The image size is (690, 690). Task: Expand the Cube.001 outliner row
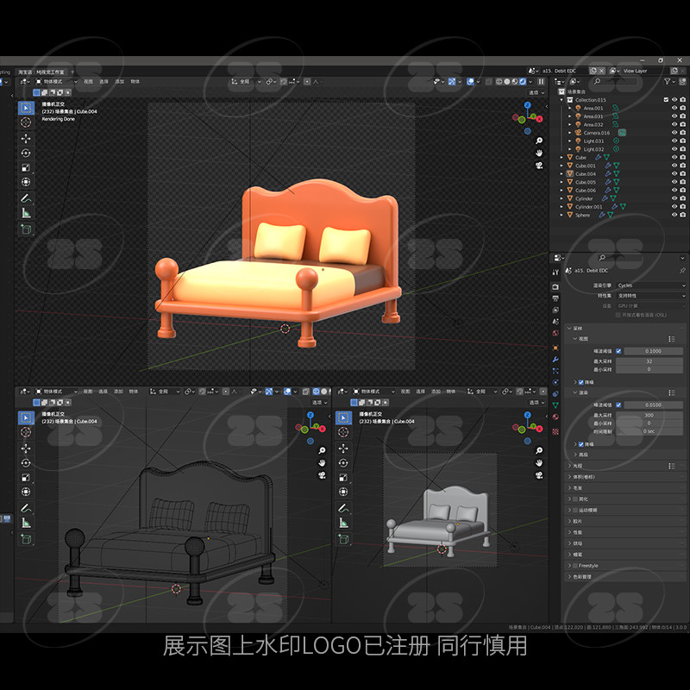coord(561,166)
